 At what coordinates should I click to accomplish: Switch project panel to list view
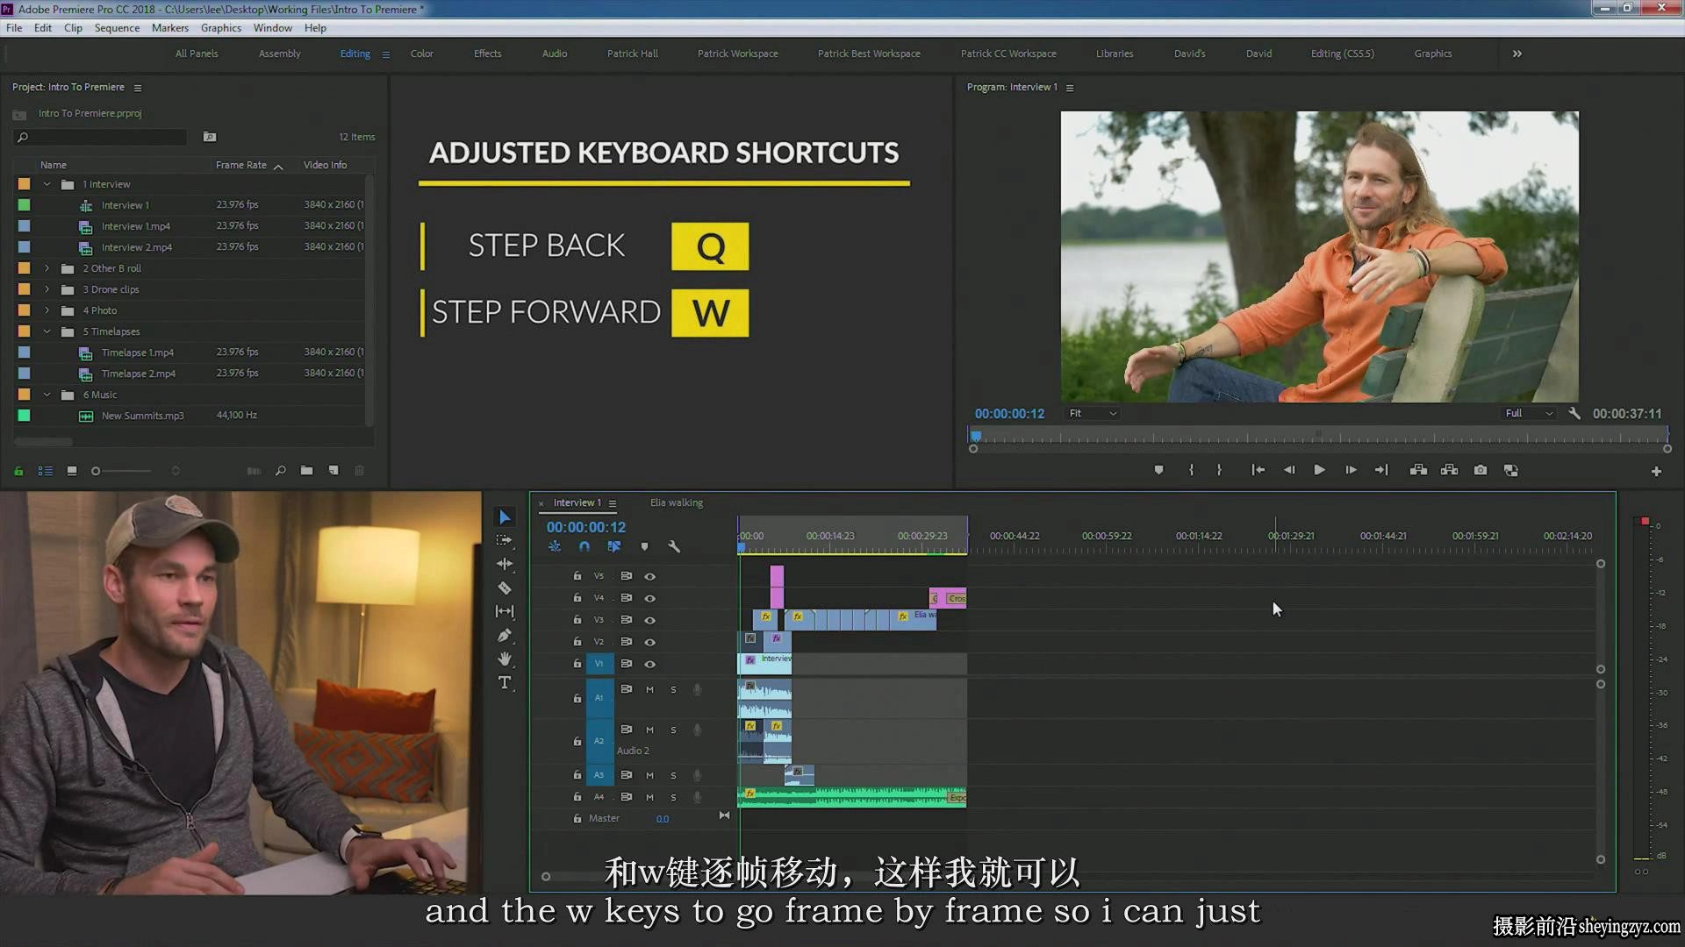click(x=45, y=471)
